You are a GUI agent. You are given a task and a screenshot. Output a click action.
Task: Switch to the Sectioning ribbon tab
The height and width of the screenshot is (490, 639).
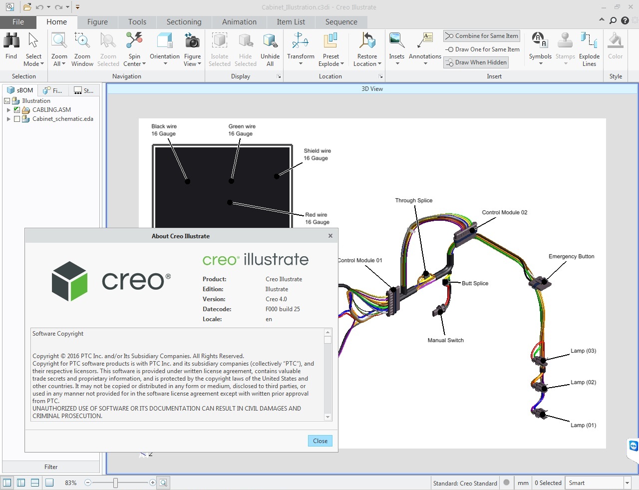pos(184,22)
